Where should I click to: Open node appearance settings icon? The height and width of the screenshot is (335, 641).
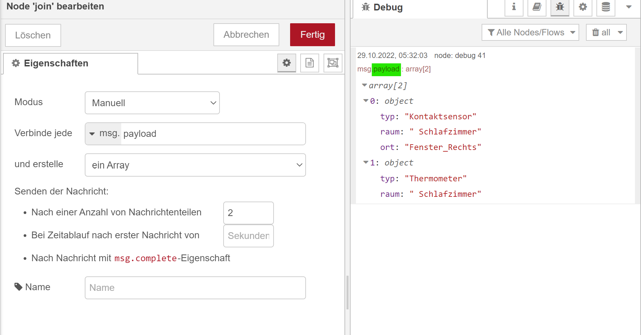coord(333,63)
